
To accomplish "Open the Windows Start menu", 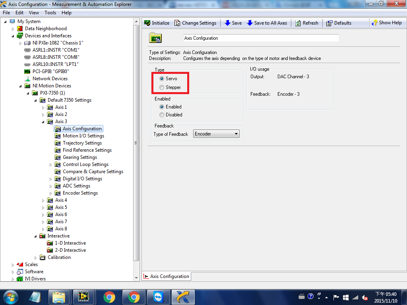I will (x=10, y=297).
